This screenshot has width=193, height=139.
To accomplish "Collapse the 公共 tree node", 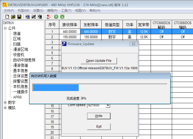I will click(5, 28).
